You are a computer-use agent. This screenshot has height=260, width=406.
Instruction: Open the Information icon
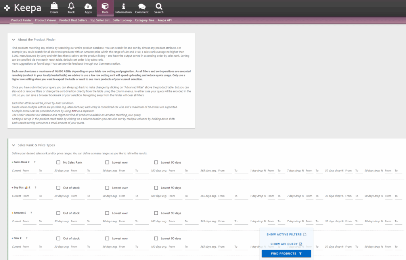click(x=123, y=8)
